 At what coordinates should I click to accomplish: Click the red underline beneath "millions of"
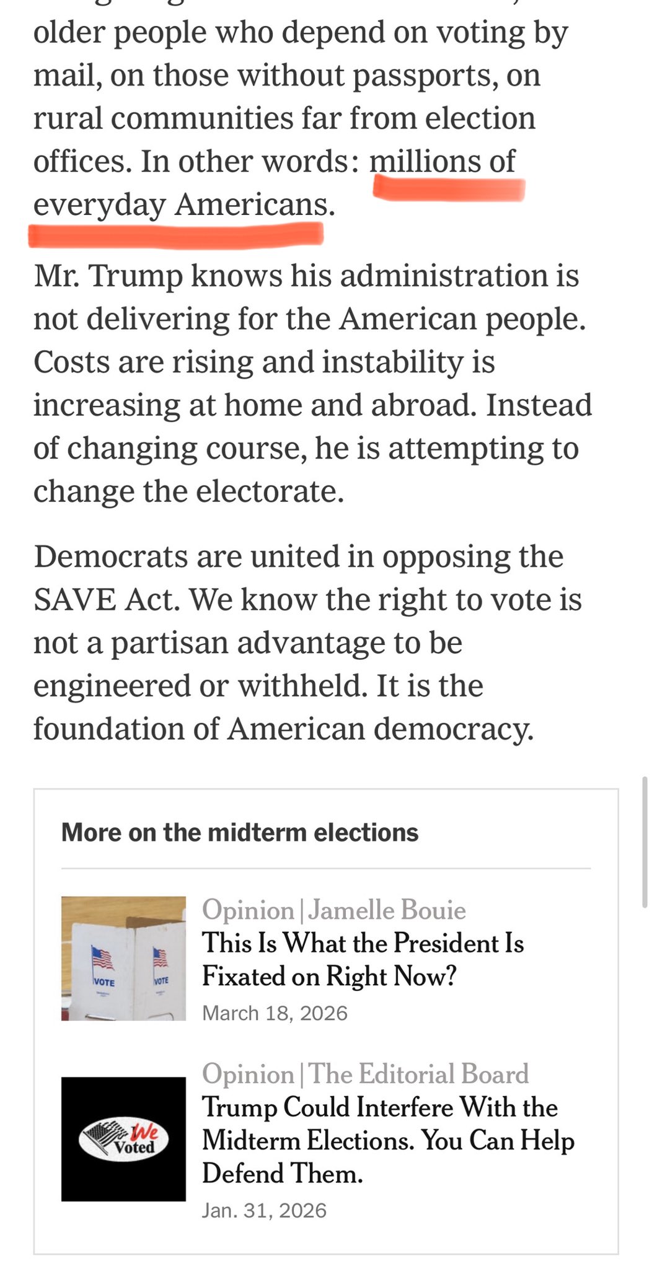(449, 188)
